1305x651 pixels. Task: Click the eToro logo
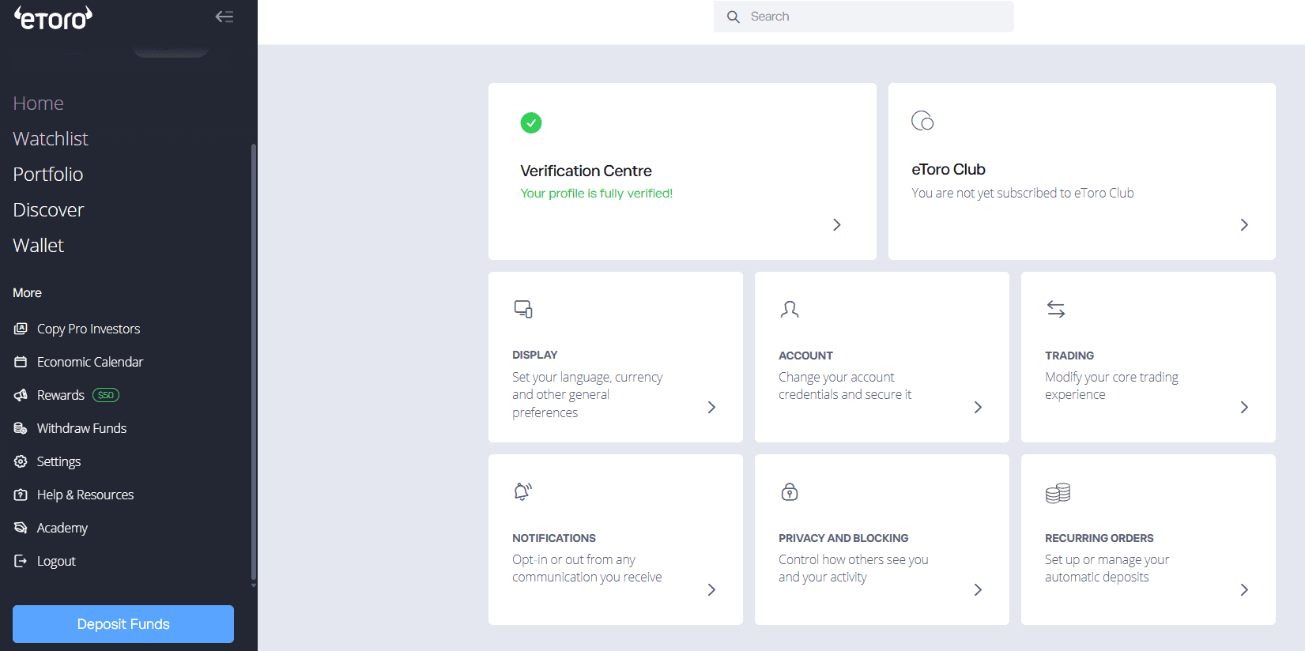click(53, 17)
